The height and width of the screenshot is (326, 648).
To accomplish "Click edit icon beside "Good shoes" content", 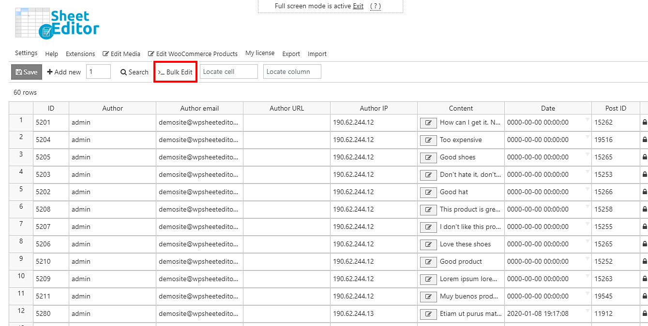I will point(428,158).
